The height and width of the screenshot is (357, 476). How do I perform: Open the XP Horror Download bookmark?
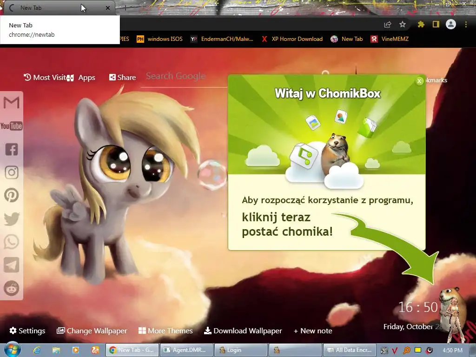click(292, 39)
